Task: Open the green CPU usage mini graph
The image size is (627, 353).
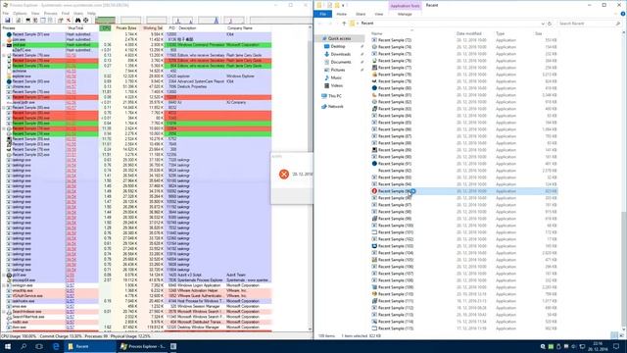Action: click(x=105, y=20)
